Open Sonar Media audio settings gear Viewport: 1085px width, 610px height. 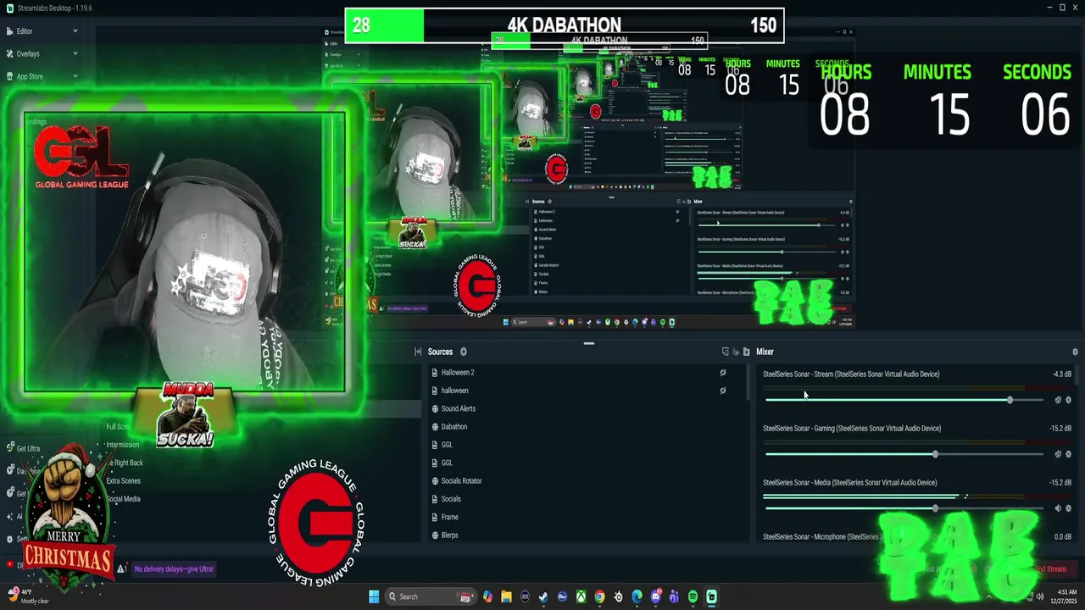(x=1068, y=508)
